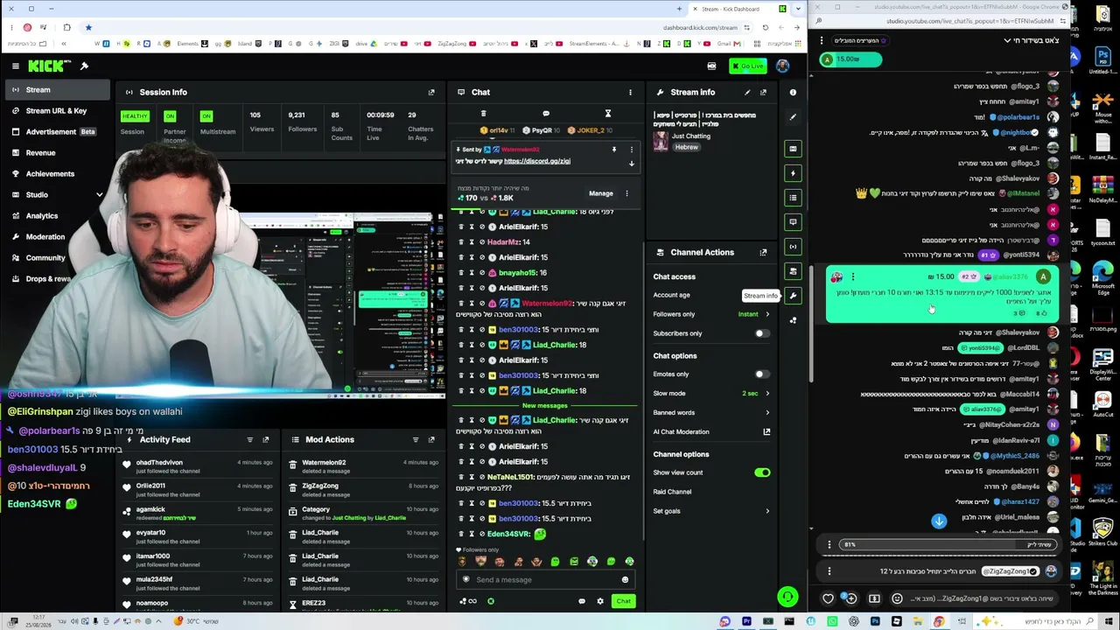Viewport: 1120px width, 630px height.
Task: Click the emoji icon in the YouTube chat input
Action: click(x=897, y=598)
